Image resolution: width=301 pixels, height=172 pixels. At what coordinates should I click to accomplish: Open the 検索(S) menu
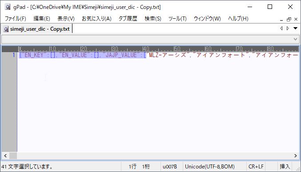click(x=153, y=19)
